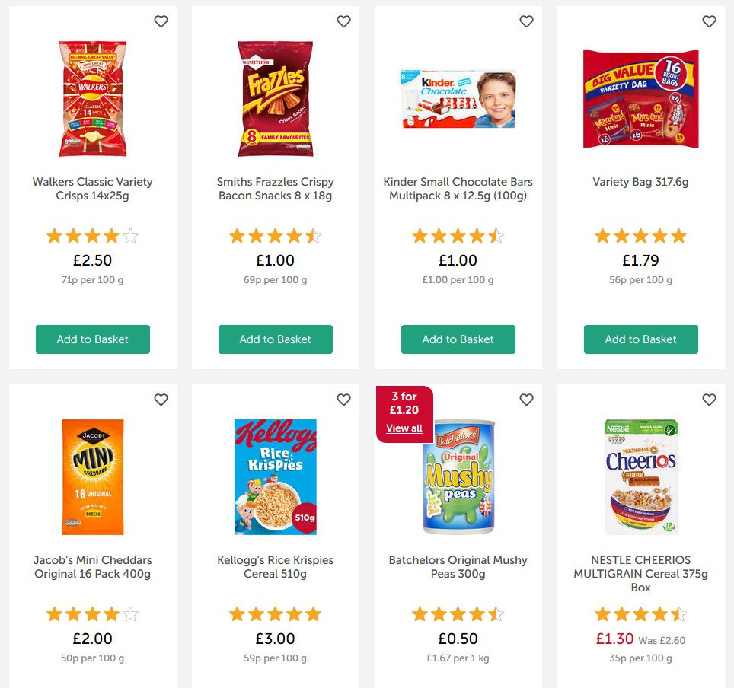Open Nestle Cheerios Multigrain box image
This screenshot has height=688, width=734.
click(641, 476)
